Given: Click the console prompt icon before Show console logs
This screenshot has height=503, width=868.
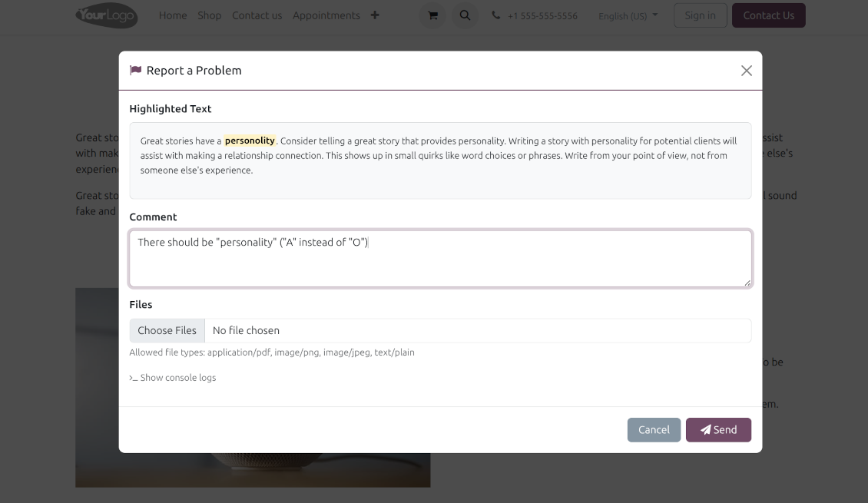Looking at the screenshot, I should pos(133,377).
